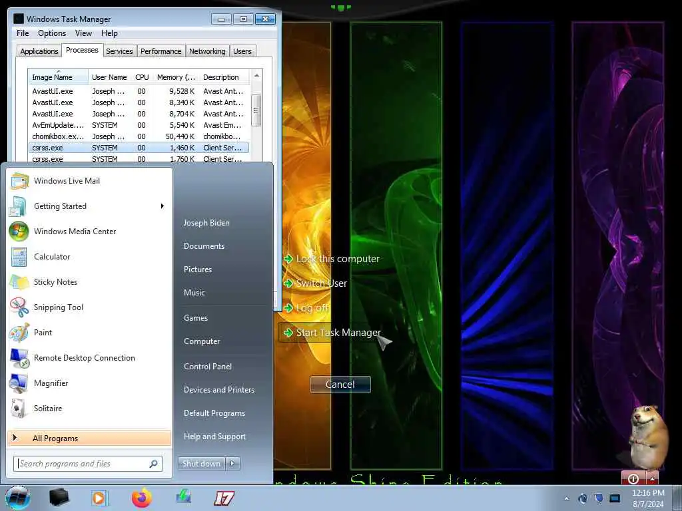
Task: Open the Options menu in Task Manager
Action: coord(52,33)
